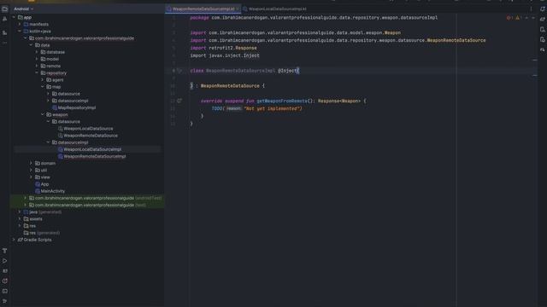Click the getWeaponFromRemote function name
Image resolution: width=547 pixels, height=307 pixels.
282,101
